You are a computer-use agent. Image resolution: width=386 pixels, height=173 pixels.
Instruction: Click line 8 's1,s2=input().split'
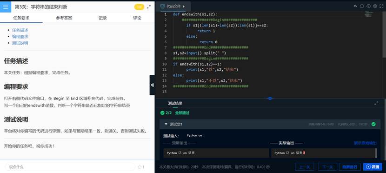(x=200, y=53)
